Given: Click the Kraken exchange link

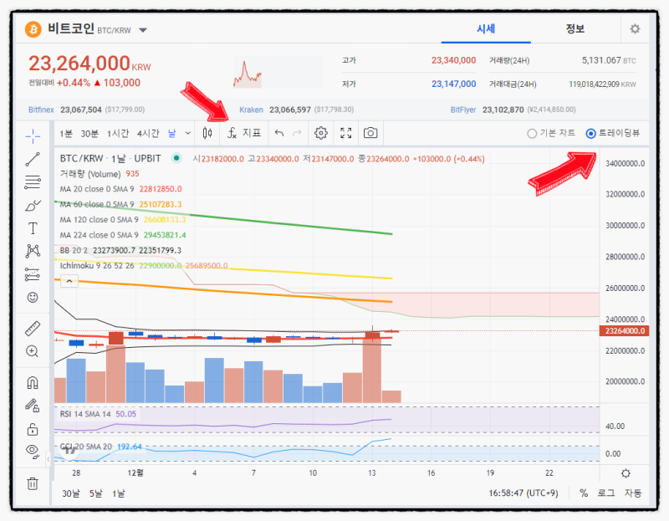Looking at the screenshot, I should (251, 110).
